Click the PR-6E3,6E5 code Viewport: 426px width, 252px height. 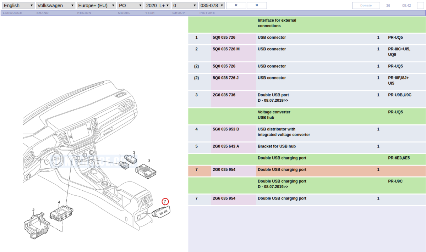point(399,158)
